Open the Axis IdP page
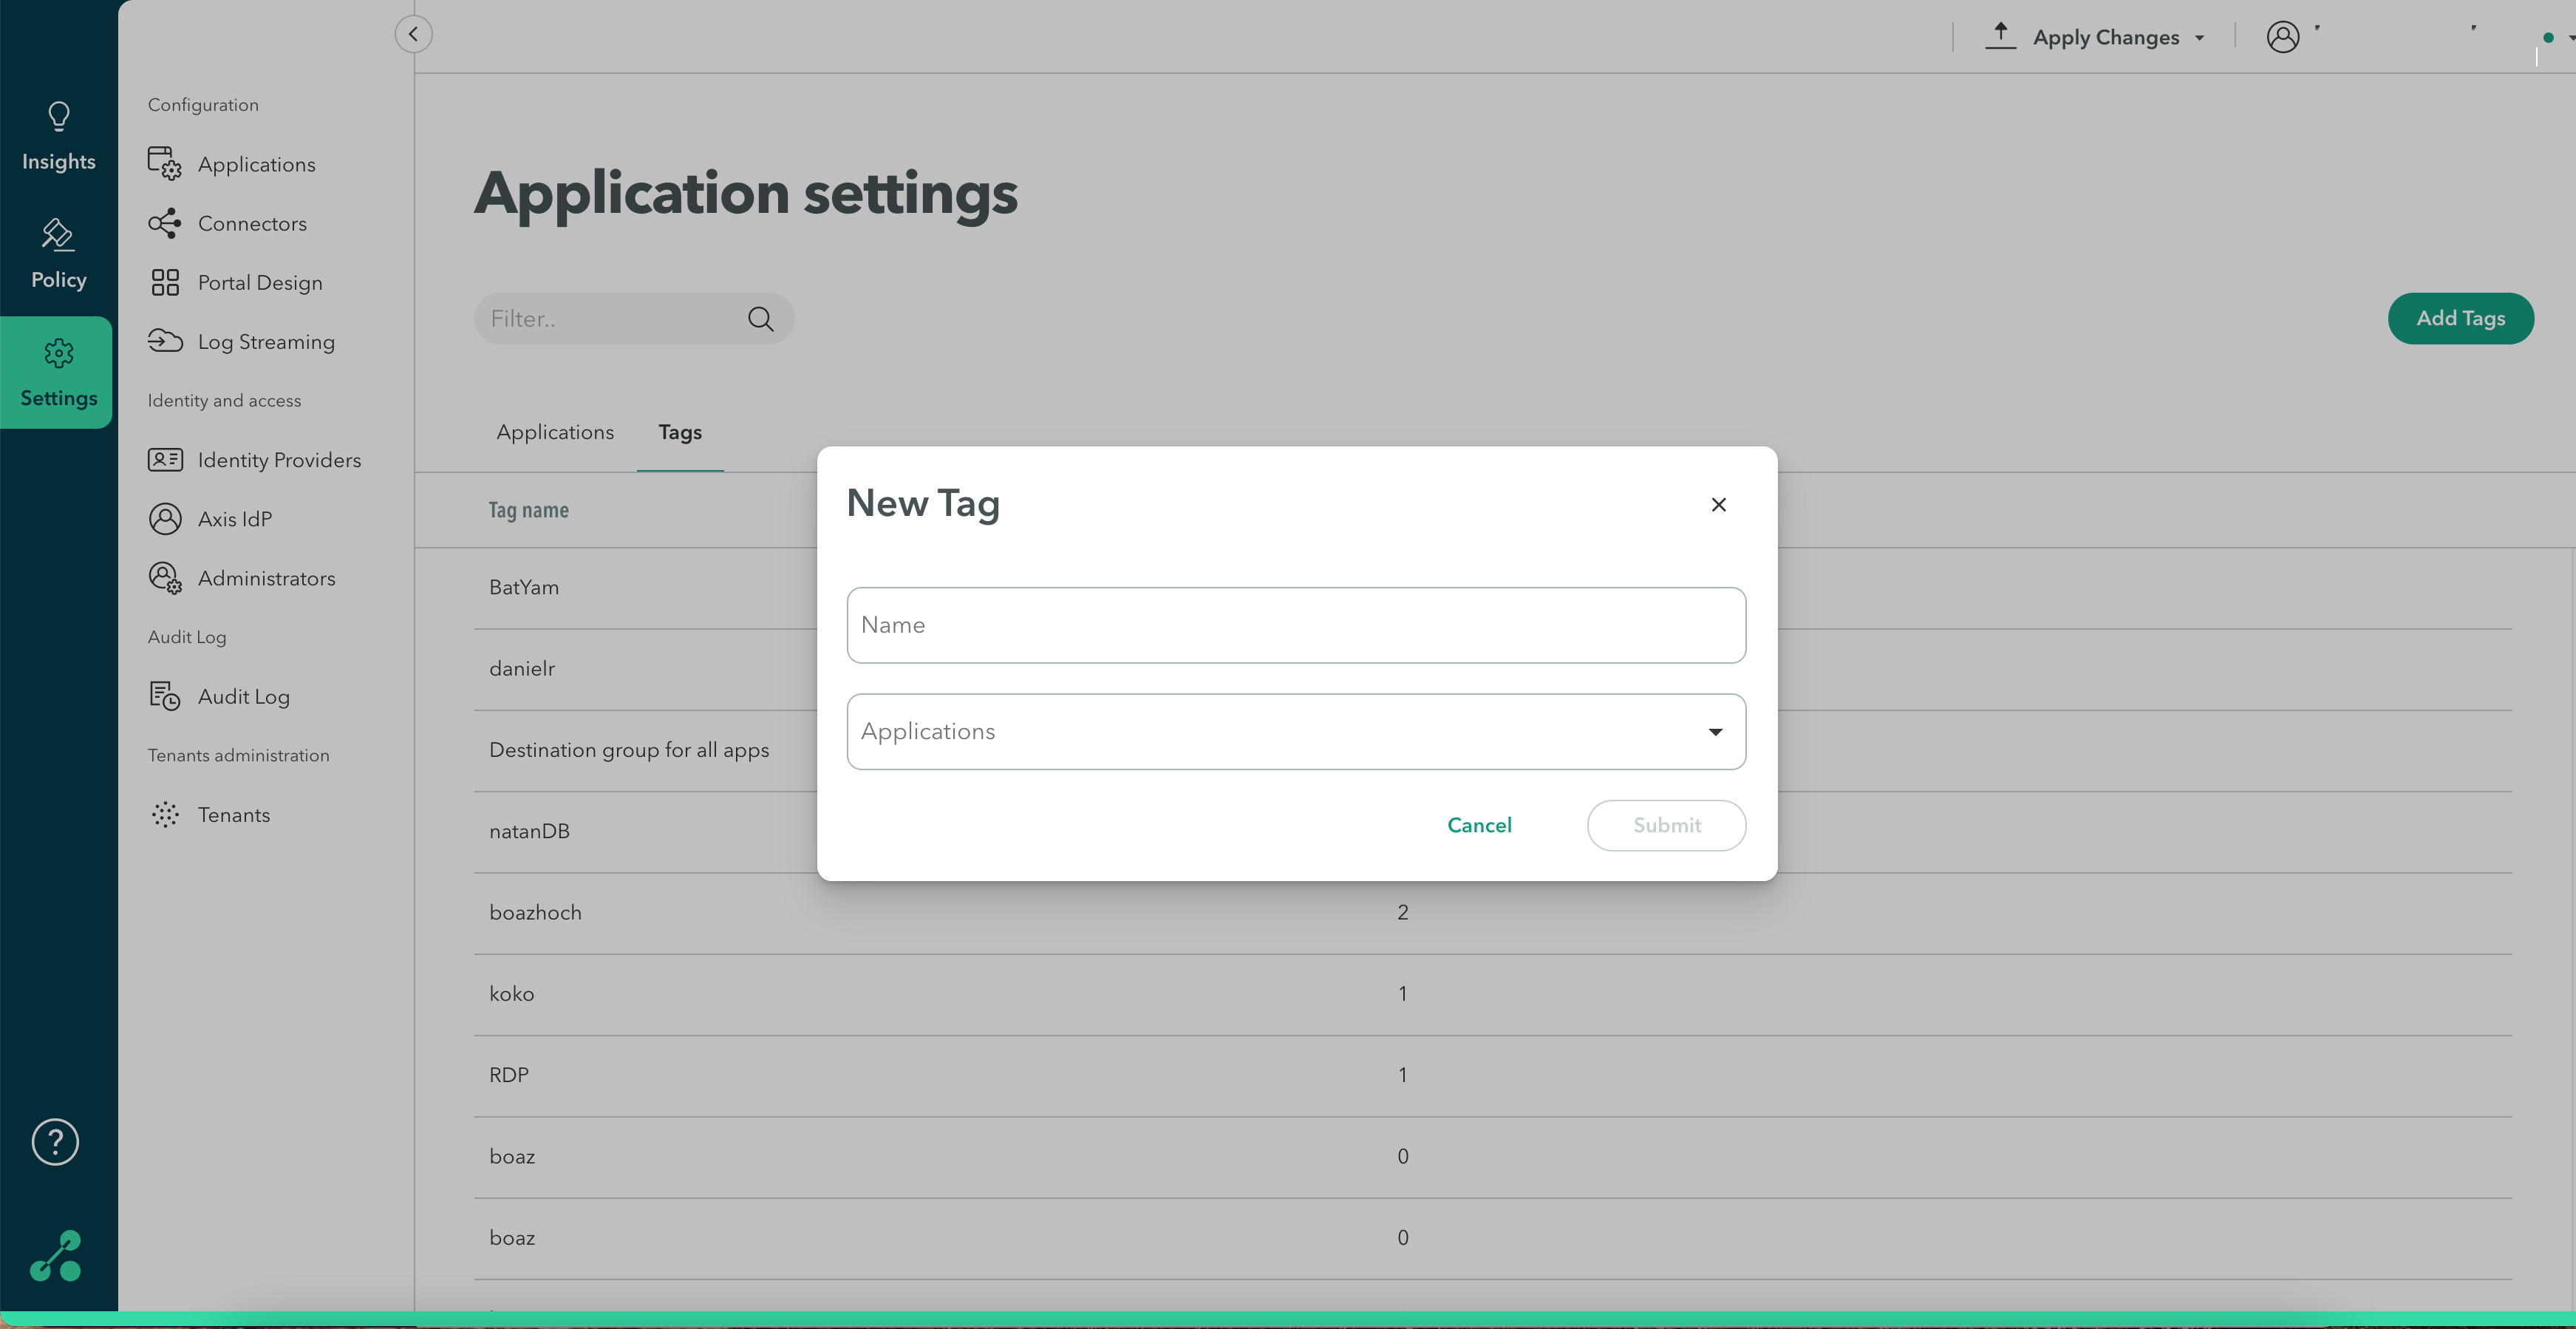2576x1329 pixels. [x=234, y=519]
